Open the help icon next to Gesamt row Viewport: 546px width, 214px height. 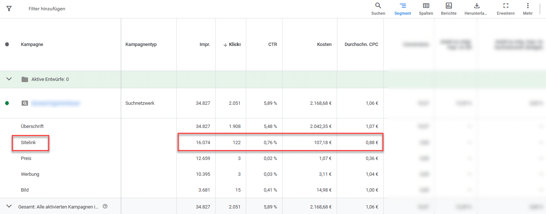point(105,206)
